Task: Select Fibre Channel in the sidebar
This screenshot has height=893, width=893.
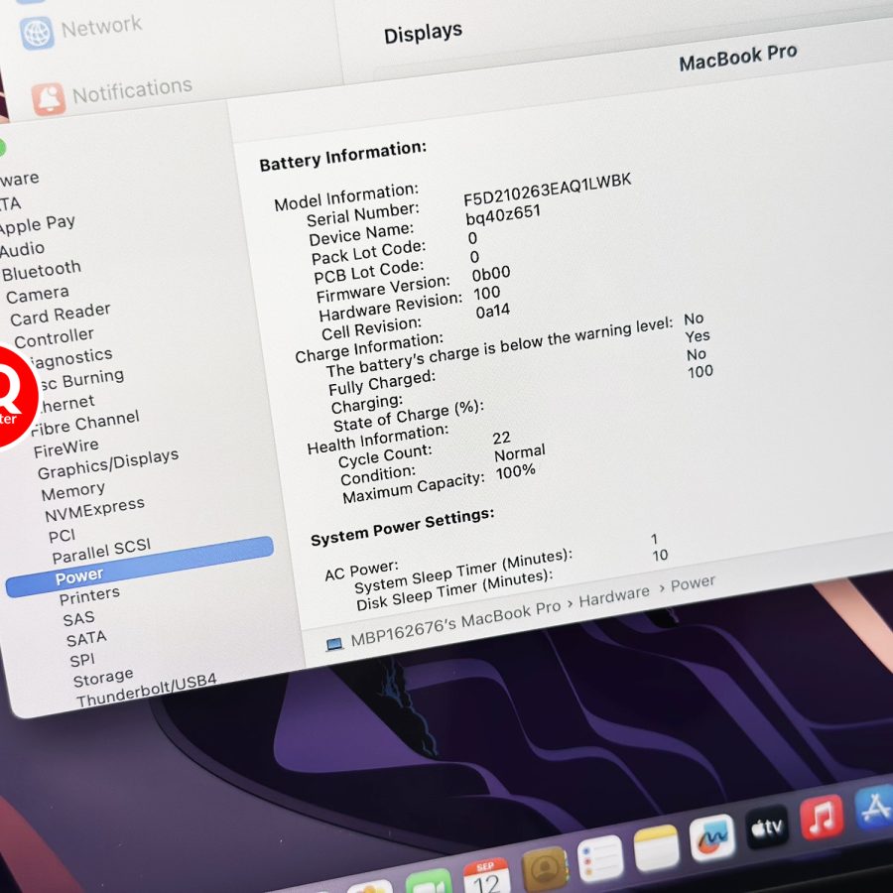Action: (85, 423)
